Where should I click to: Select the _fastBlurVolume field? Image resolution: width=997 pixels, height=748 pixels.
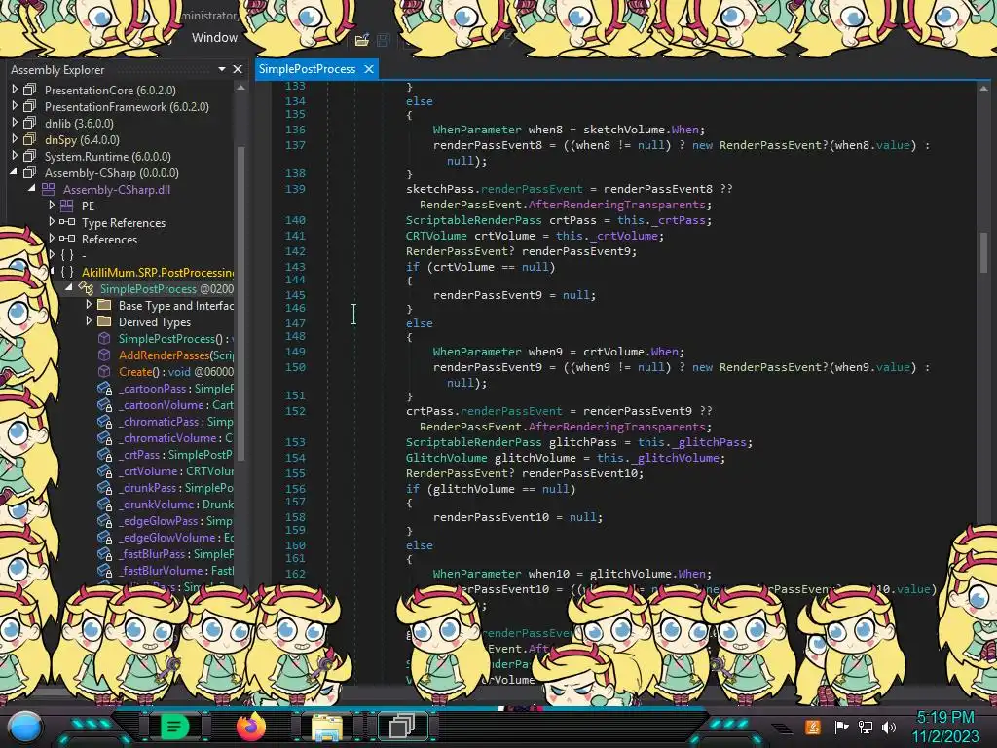[175, 571]
